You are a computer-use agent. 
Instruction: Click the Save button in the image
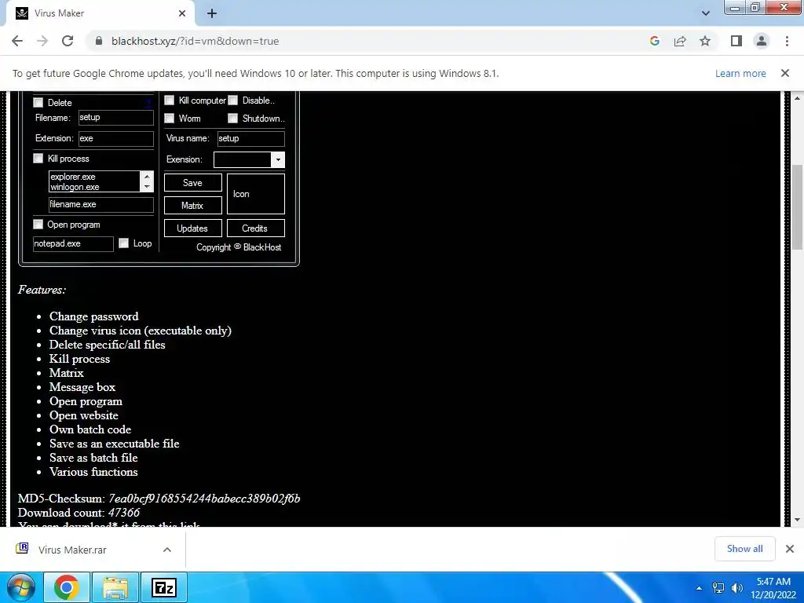coord(193,183)
